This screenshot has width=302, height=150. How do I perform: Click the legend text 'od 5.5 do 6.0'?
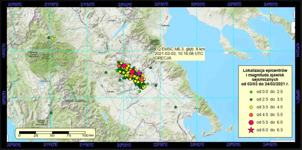(269, 123)
